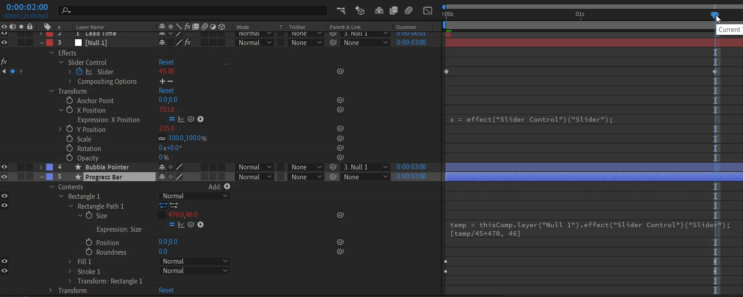Toggle the Slider Control fx effect switch
This screenshot has height=297, width=743.
tap(4, 62)
